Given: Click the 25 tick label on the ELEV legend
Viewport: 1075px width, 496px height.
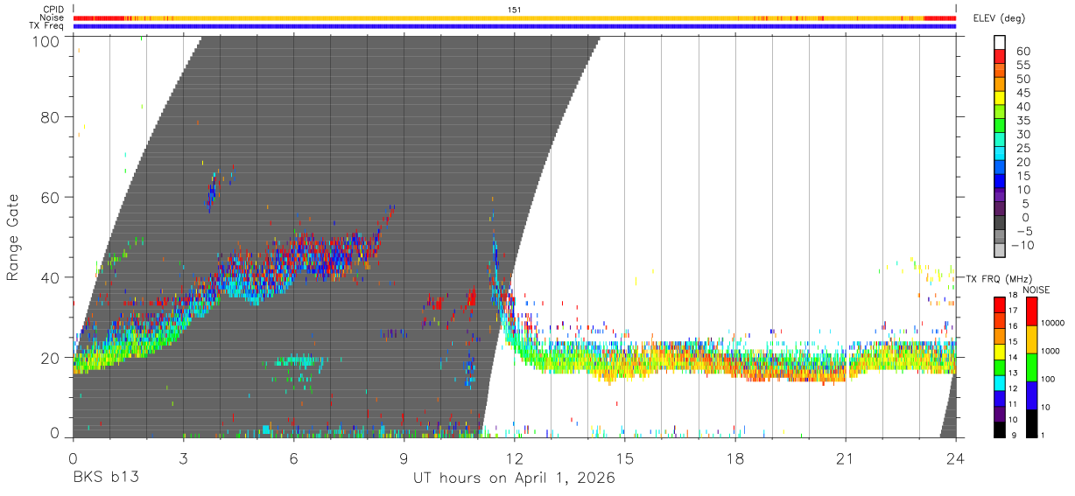Looking at the screenshot, I should point(1023,149).
